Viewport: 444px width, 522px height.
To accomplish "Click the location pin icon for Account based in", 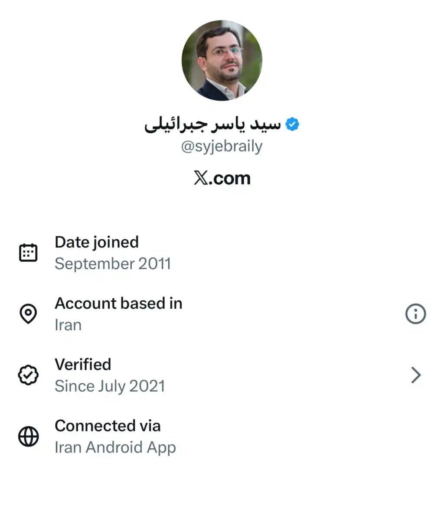I will point(27,314).
